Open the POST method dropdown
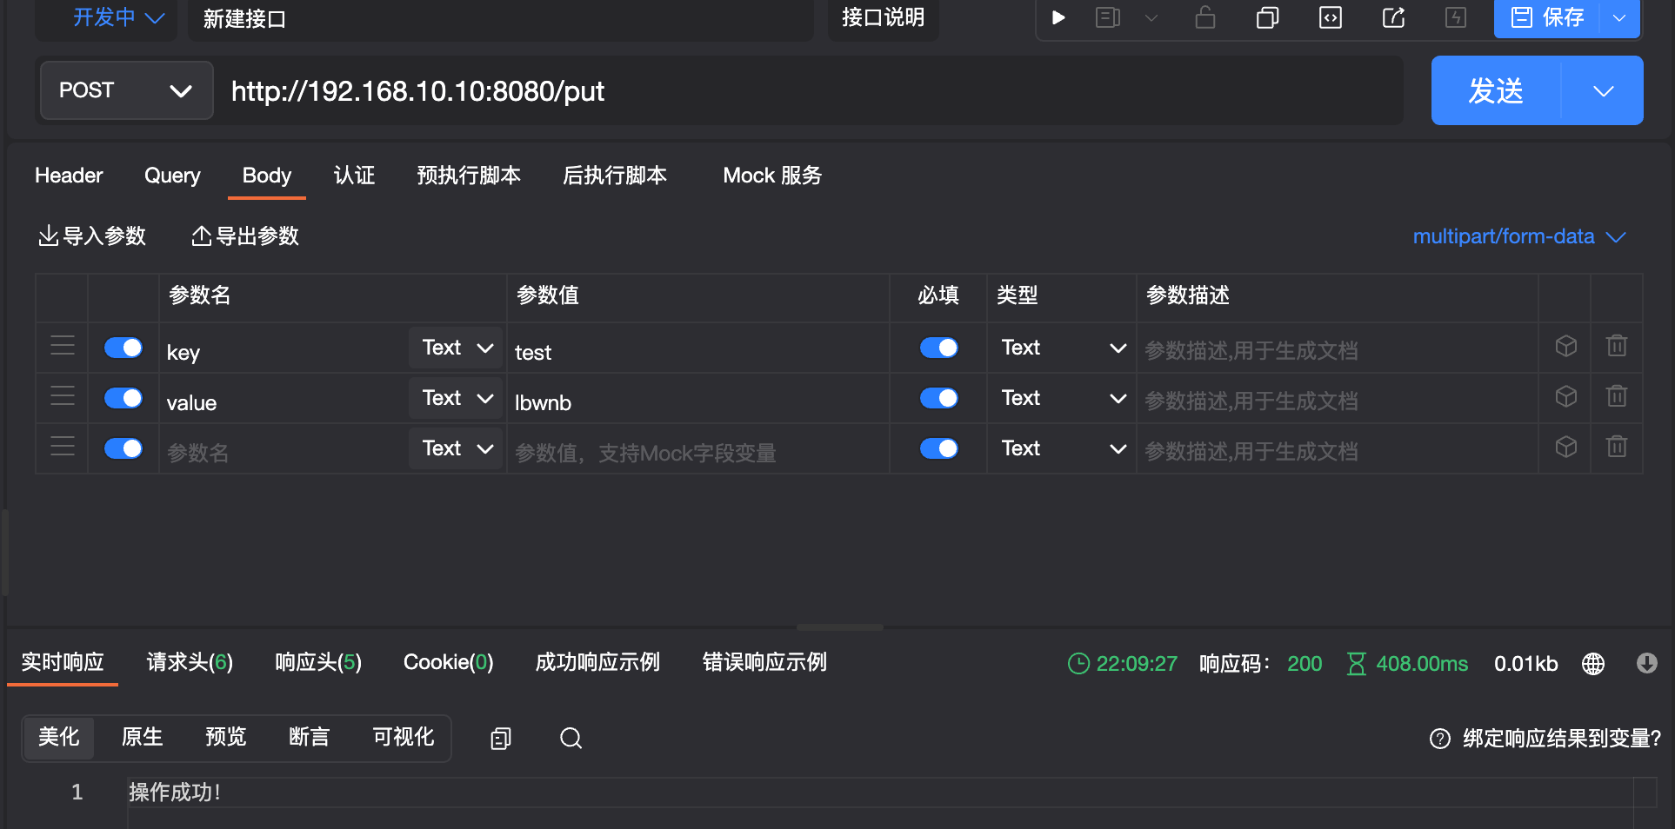This screenshot has height=829, width=1675. (x=126, y=90)
